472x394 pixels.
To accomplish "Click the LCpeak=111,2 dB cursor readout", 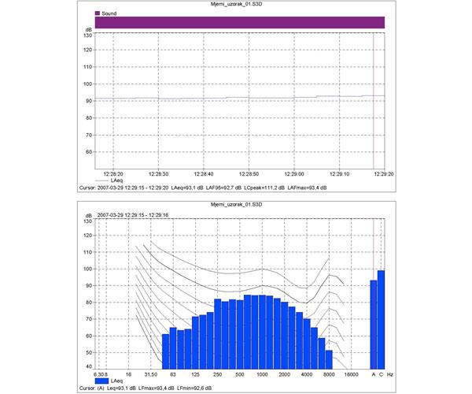I will [260, 189].
